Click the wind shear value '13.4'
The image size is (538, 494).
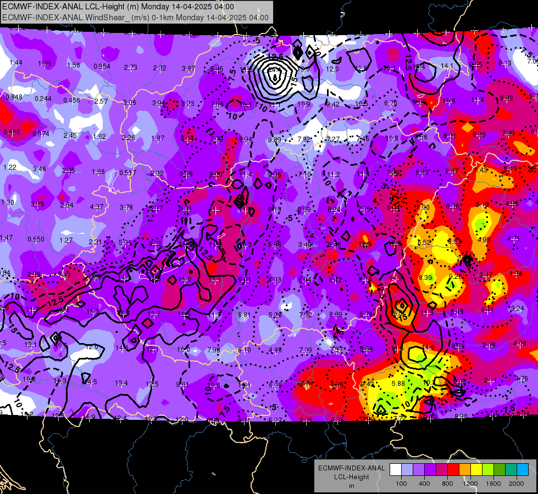[121, 383]
